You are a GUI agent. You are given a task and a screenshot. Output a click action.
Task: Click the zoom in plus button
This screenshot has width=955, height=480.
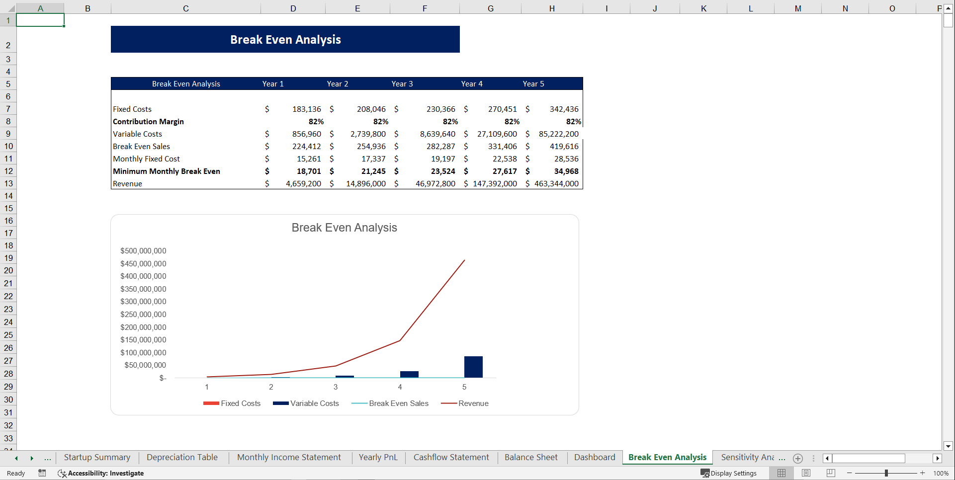pyautogui.click(x=923, y=473)
